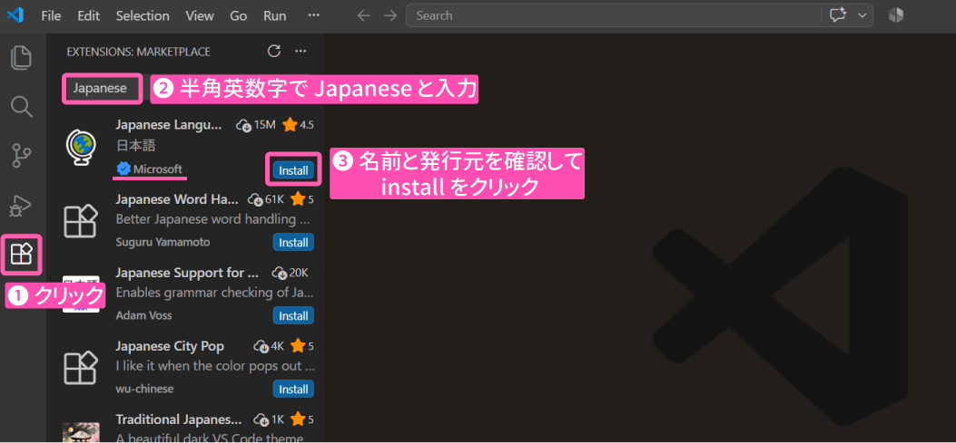Image resolution: width=956 pixels, height=443 pixels.
Task: Click the Adam Voss publisher name
Action: tap(143, 316)
